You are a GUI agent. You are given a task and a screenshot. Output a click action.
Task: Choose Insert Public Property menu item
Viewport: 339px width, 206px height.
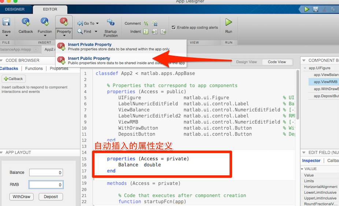[121, 60]
